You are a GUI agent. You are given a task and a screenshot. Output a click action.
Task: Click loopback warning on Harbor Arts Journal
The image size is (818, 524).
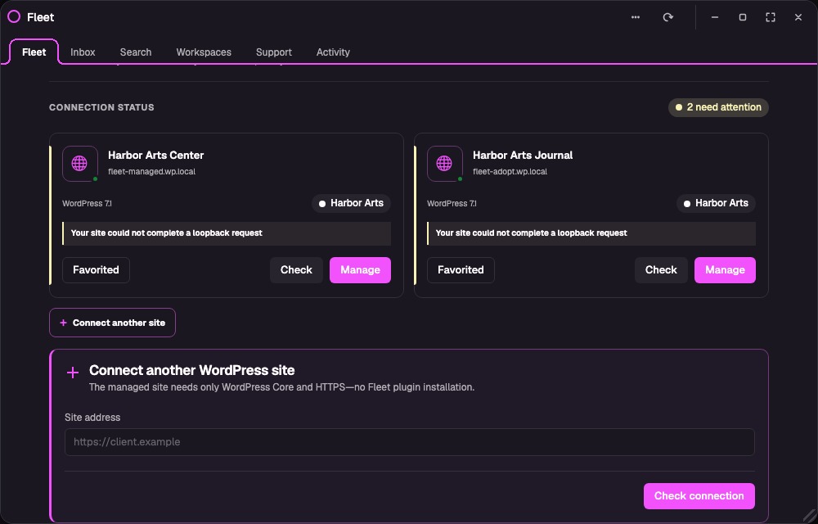591,233
